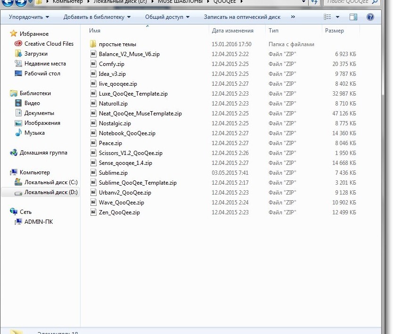Select Naturoll.zip file
Screen dimensions: 409x334
point(113,104)
